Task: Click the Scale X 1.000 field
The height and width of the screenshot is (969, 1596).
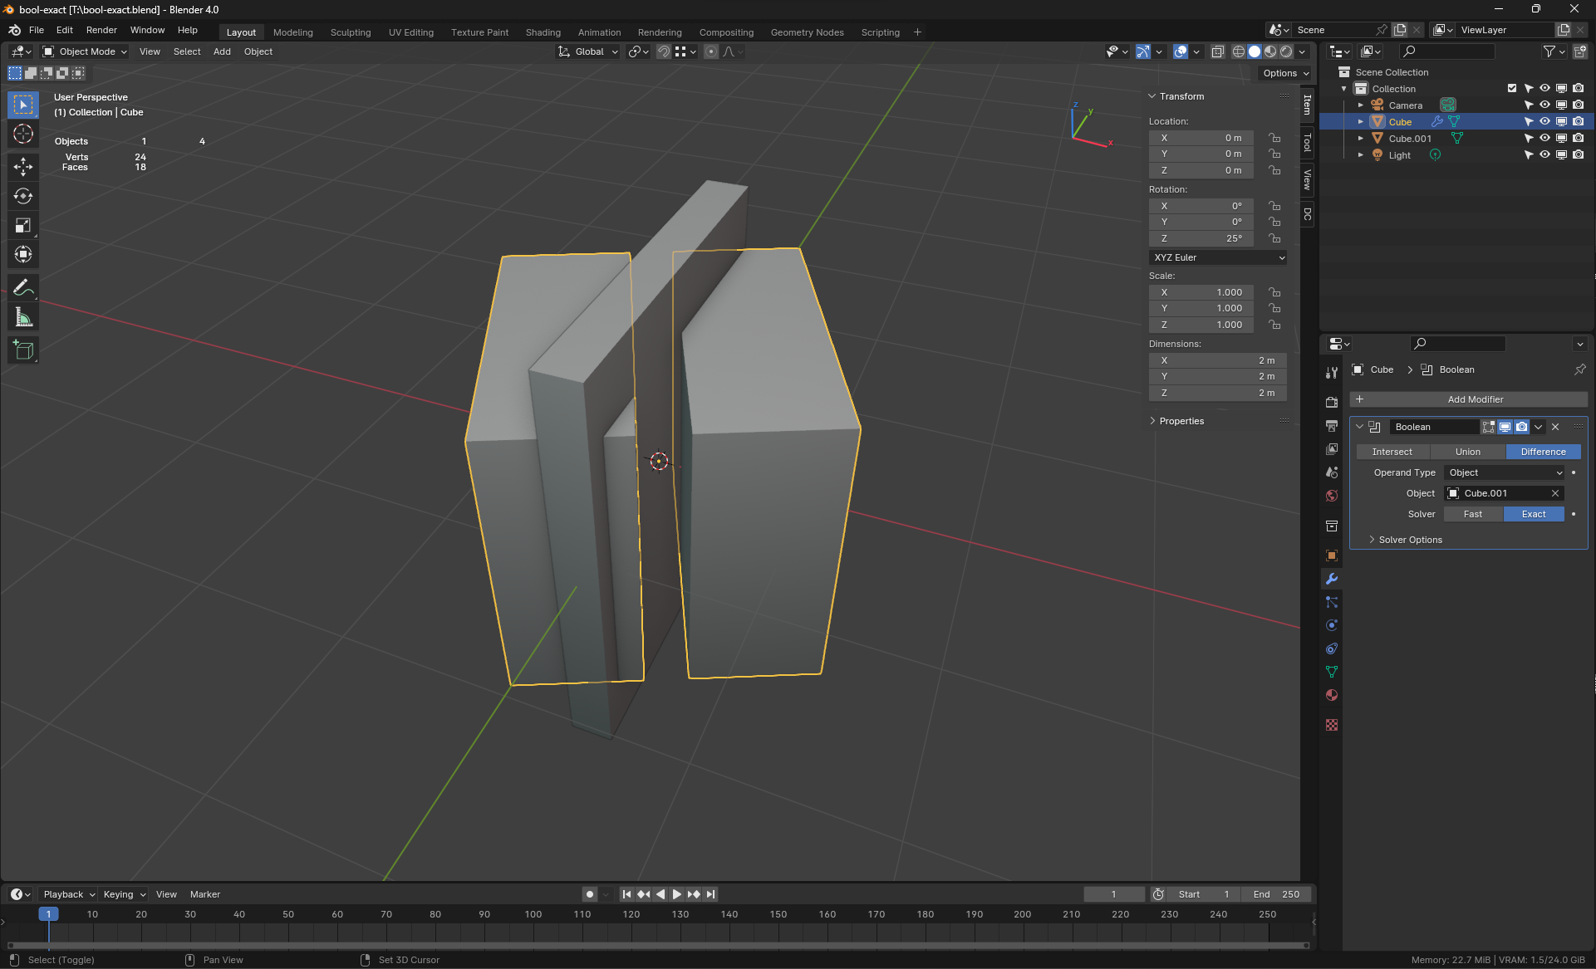Action: click(1201, 292)
